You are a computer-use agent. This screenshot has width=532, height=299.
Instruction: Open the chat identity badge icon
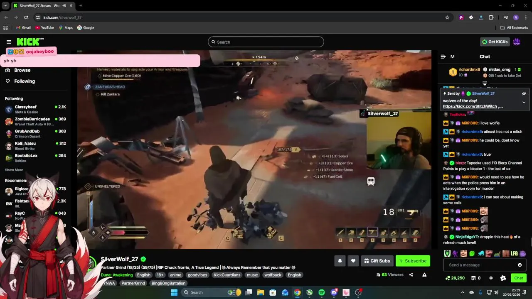tap(503, 278)
